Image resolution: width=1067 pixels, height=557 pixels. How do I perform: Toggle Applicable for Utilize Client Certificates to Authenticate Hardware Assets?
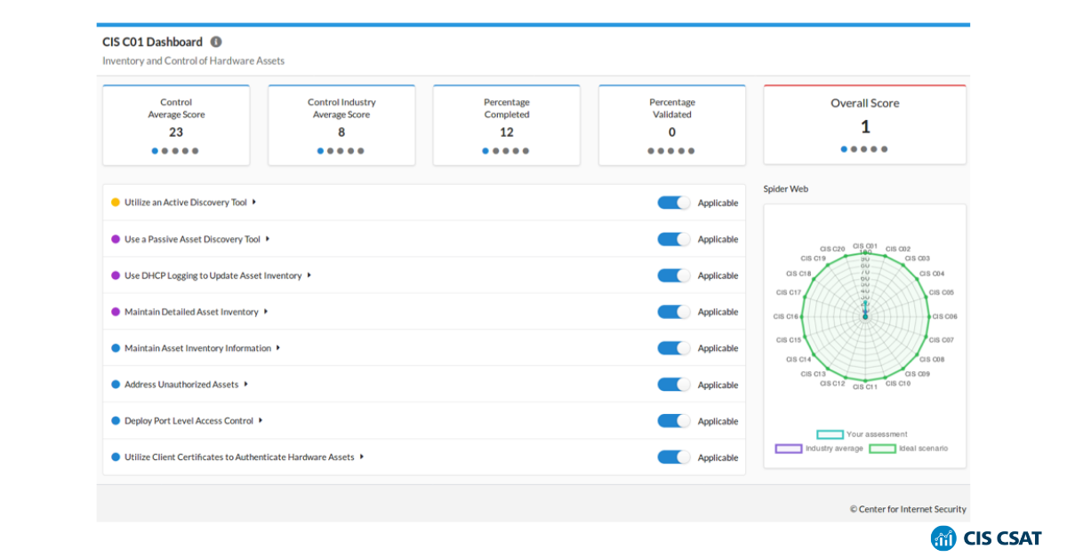673,457
